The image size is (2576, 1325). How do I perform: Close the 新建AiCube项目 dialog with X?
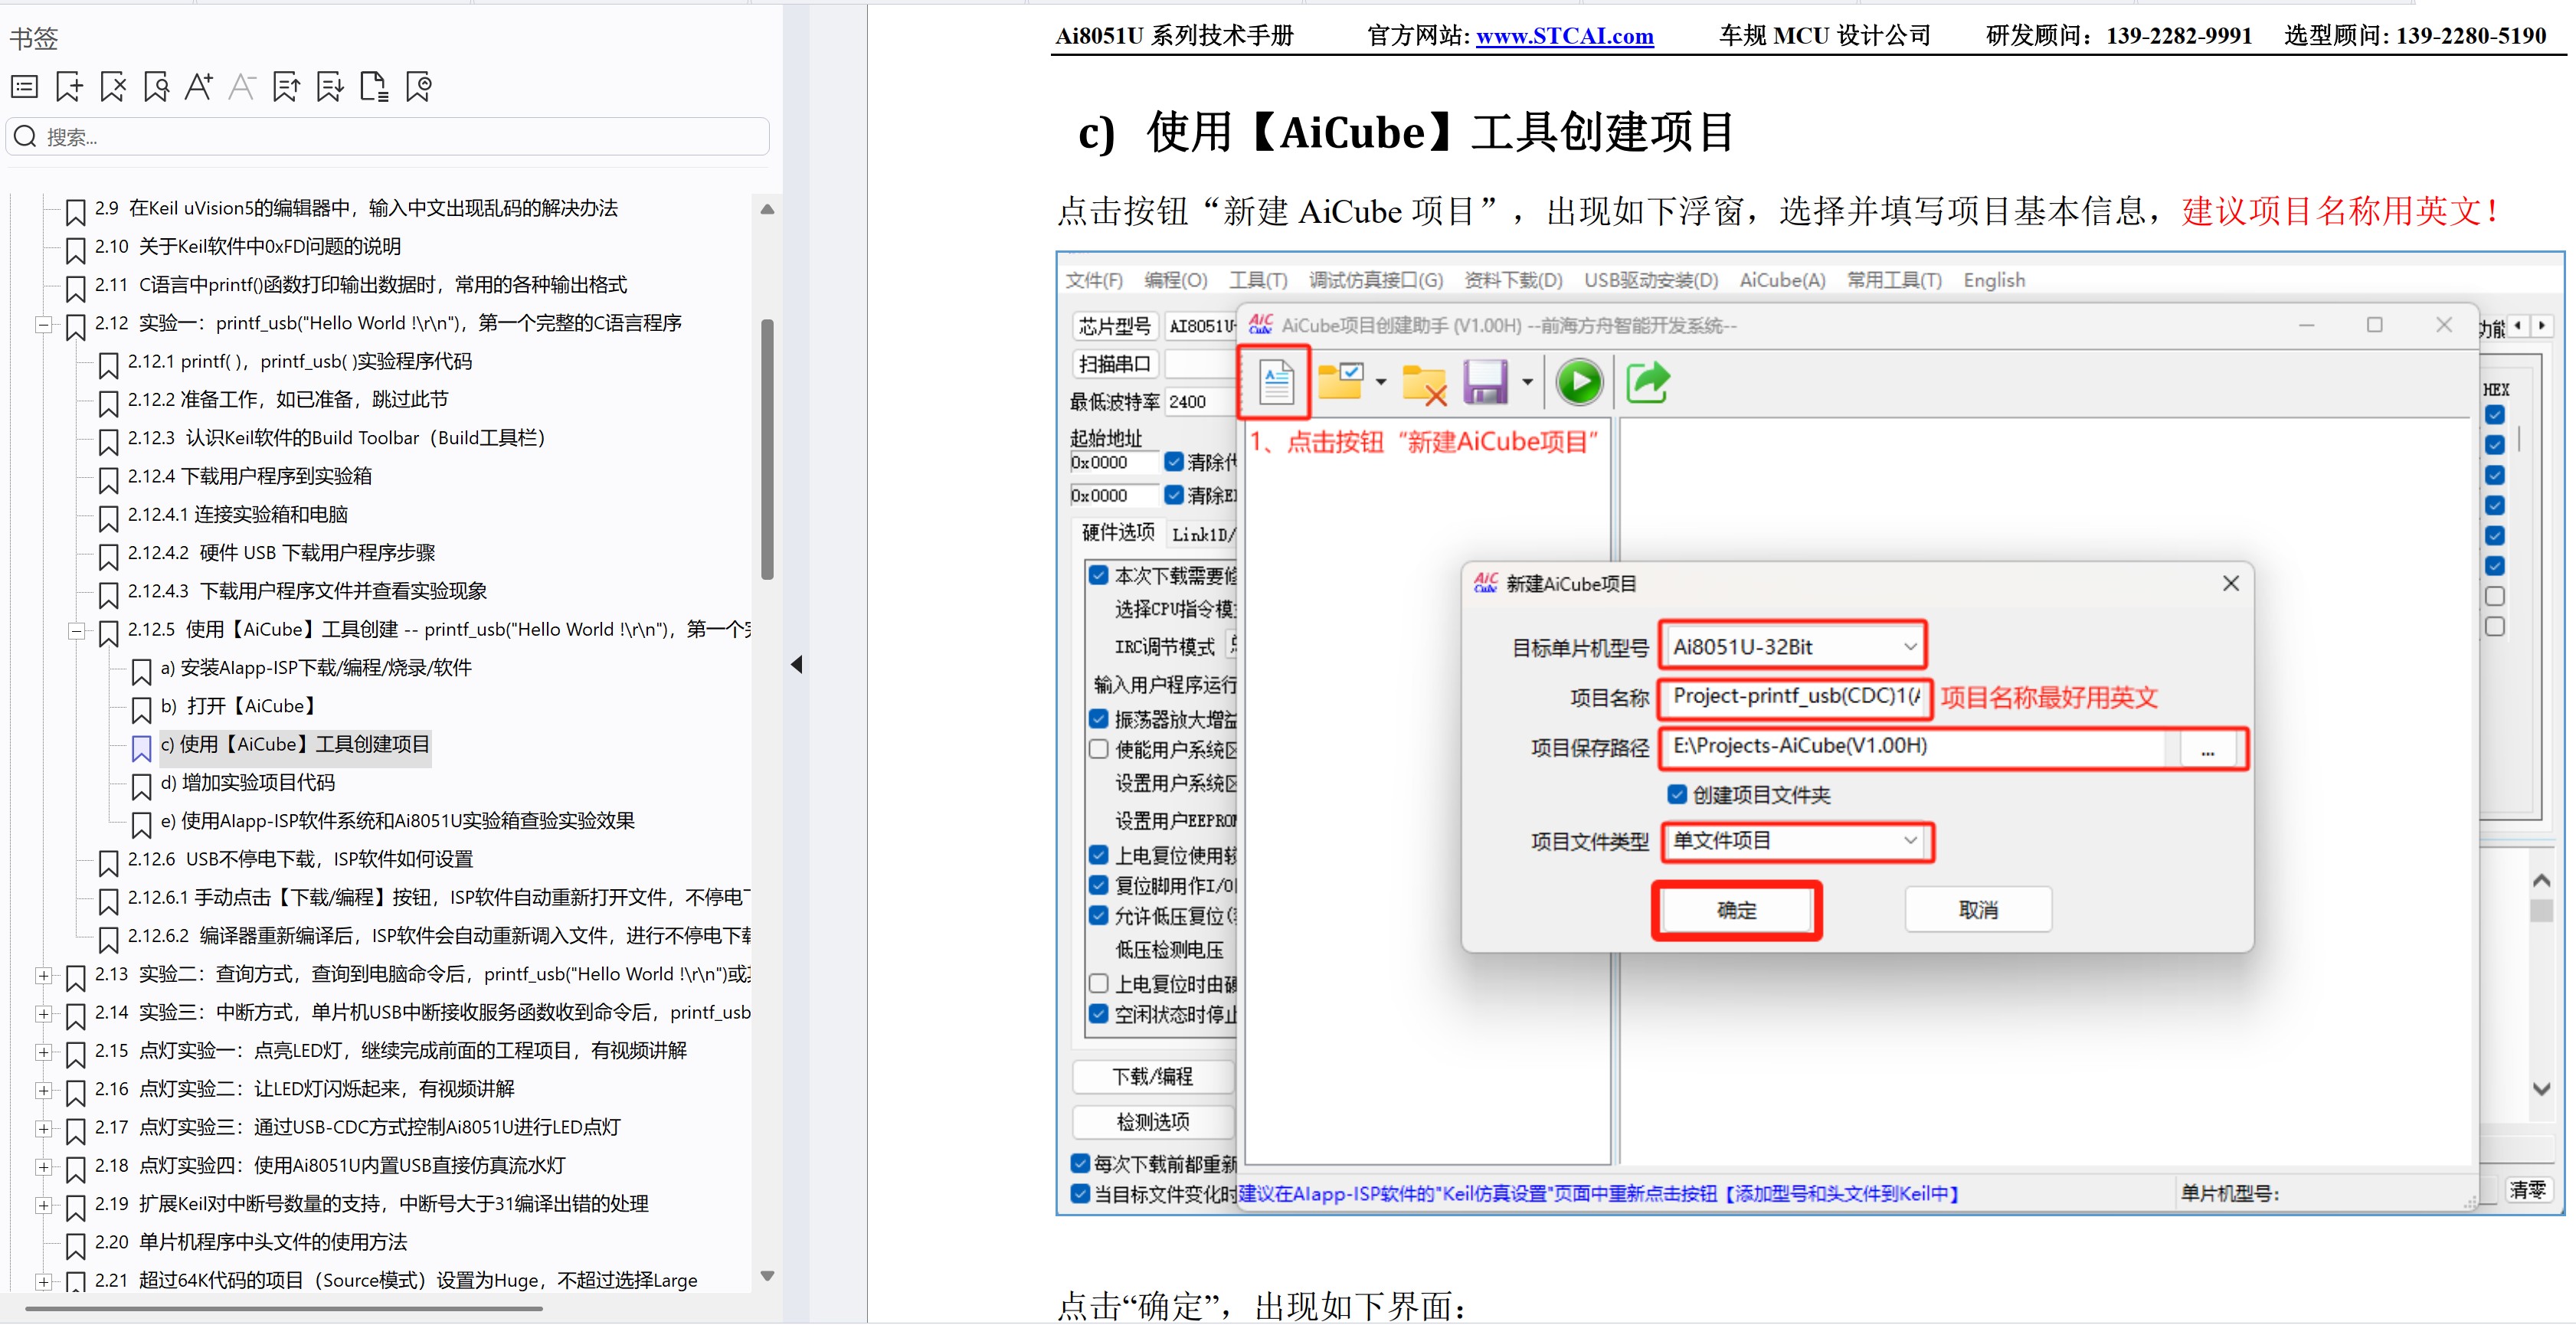click(x=2230, y=583)
